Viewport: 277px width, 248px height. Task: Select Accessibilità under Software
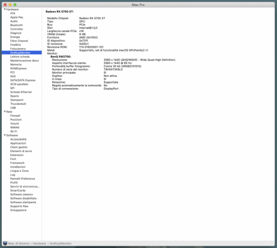coord(18,139)
